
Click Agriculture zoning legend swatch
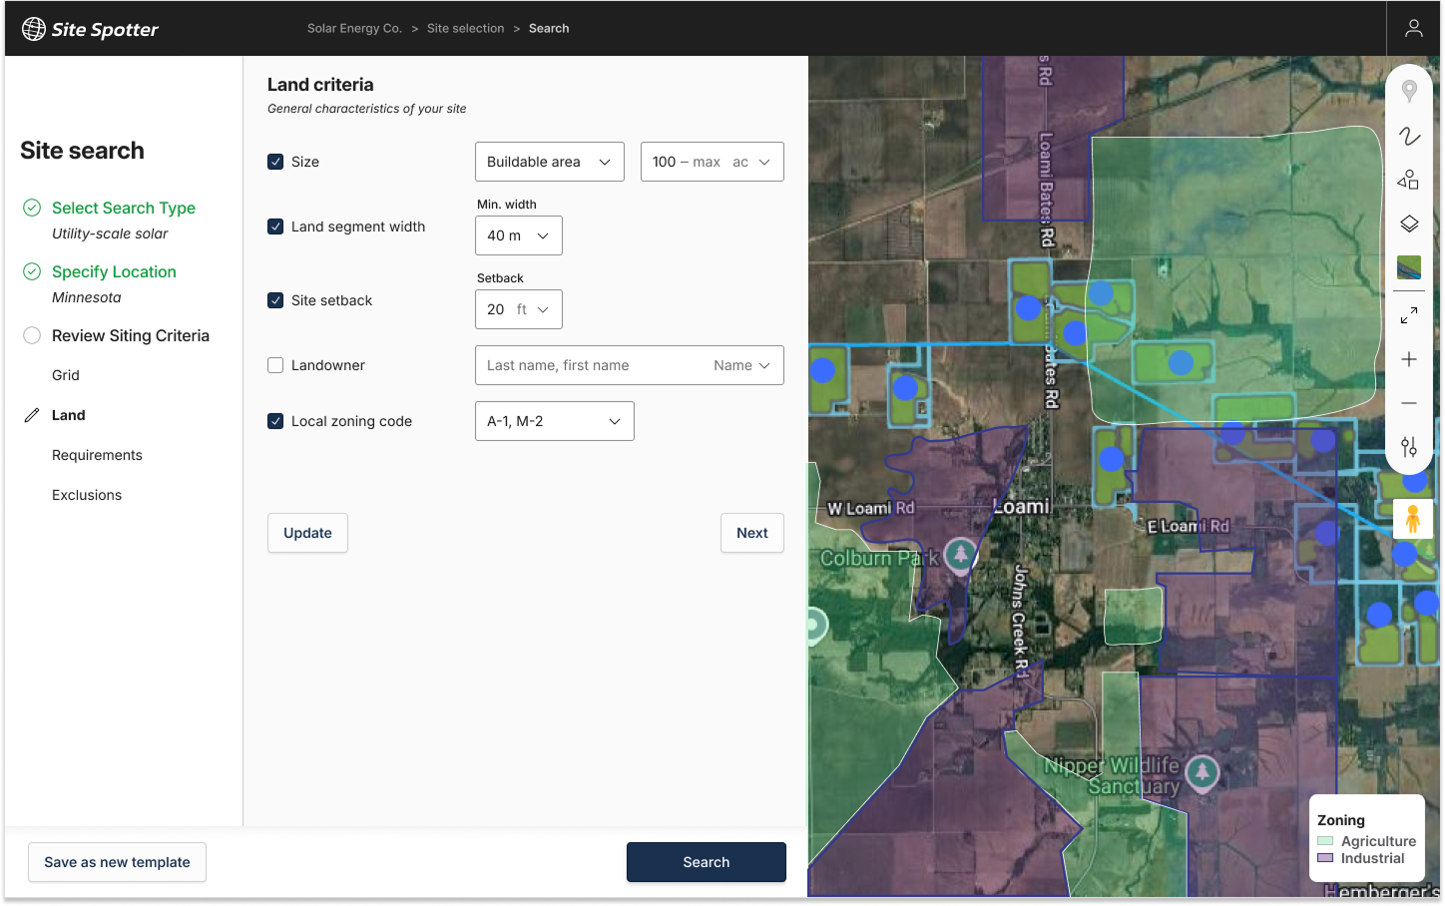coord(1325,841)
